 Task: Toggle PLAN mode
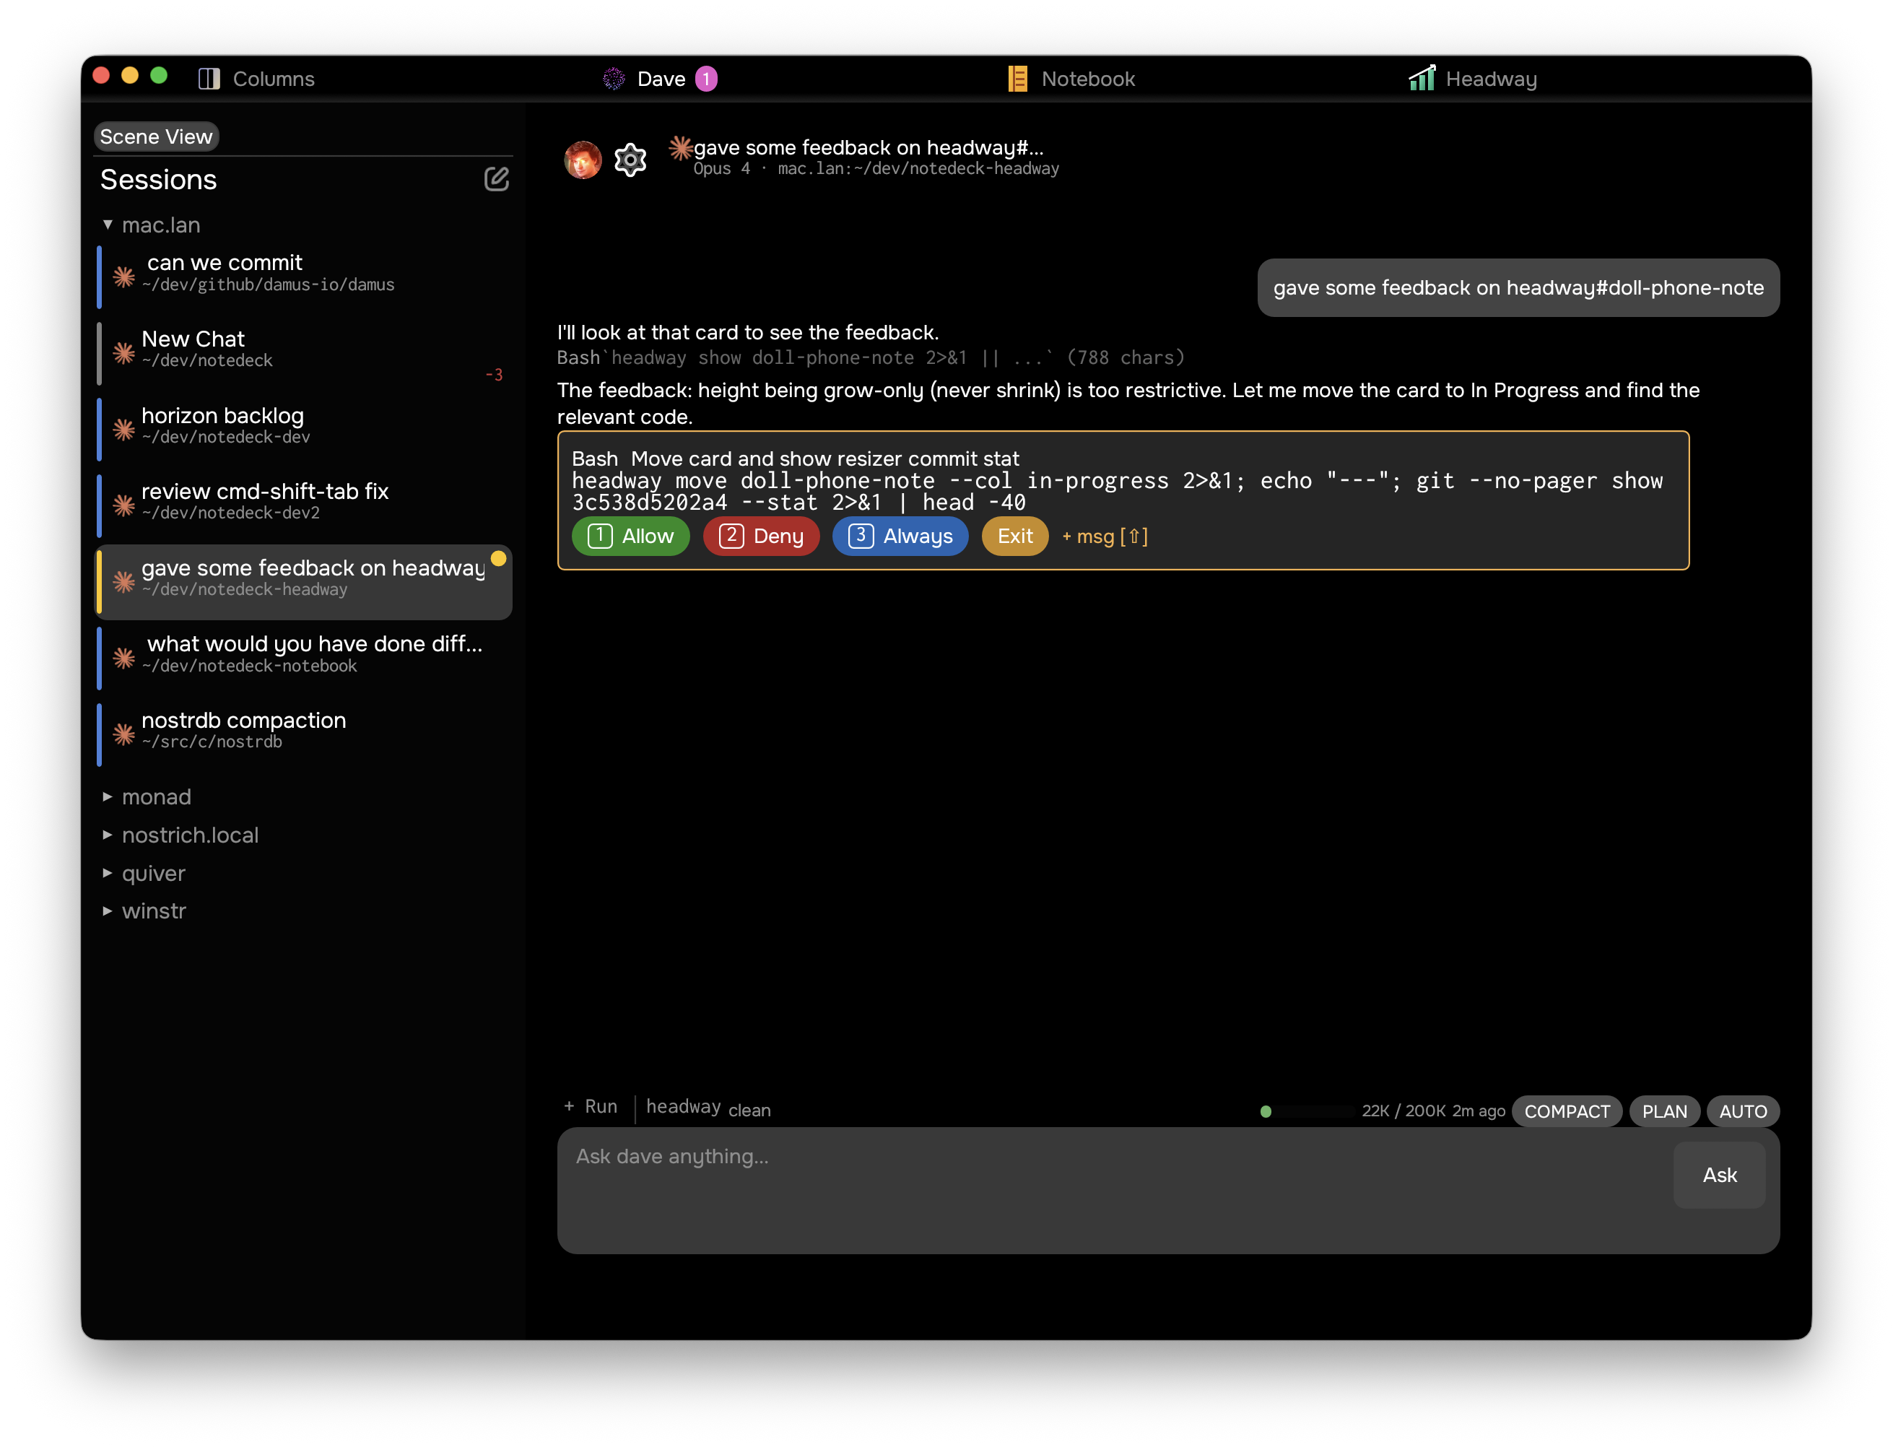click(1664, 1111)
